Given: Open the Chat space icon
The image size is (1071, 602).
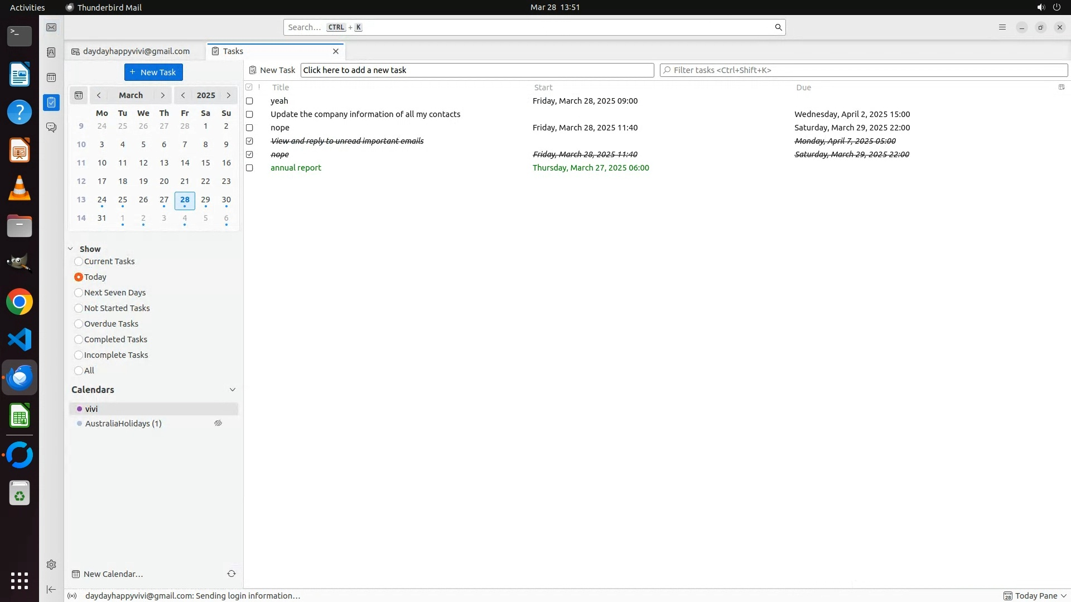Looking at the screenshot, I should click(x=51, y=128).
